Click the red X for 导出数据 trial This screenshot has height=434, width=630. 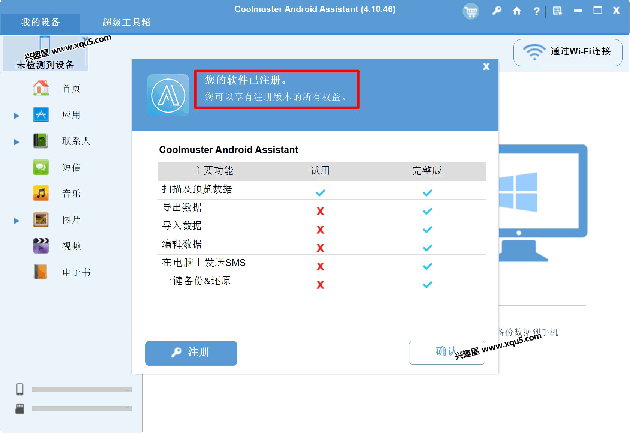click(320, 211)
